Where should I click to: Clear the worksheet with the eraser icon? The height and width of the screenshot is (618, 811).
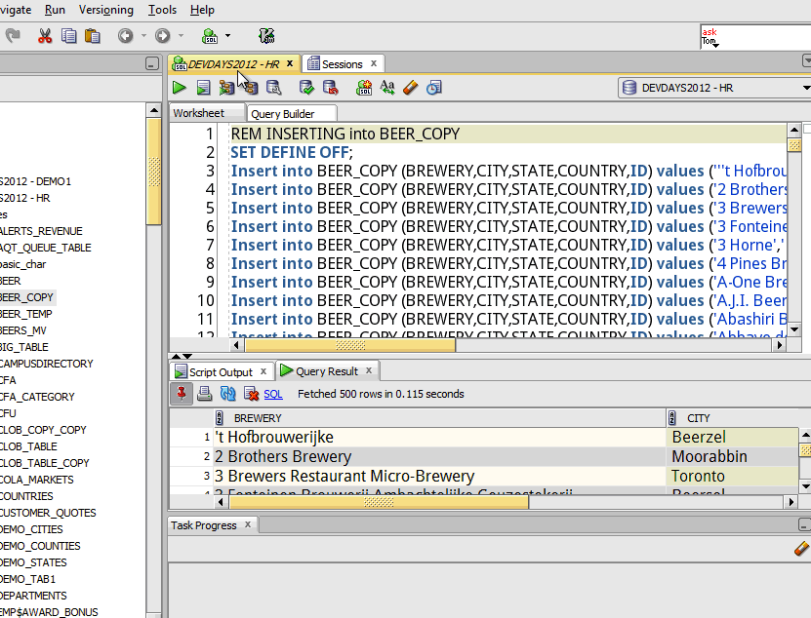(x=410, y=88)
